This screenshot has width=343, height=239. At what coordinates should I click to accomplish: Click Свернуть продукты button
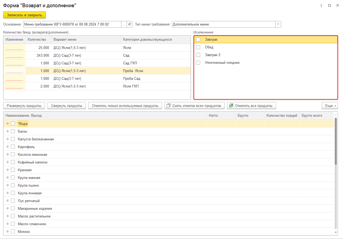[x=67, y=106]
